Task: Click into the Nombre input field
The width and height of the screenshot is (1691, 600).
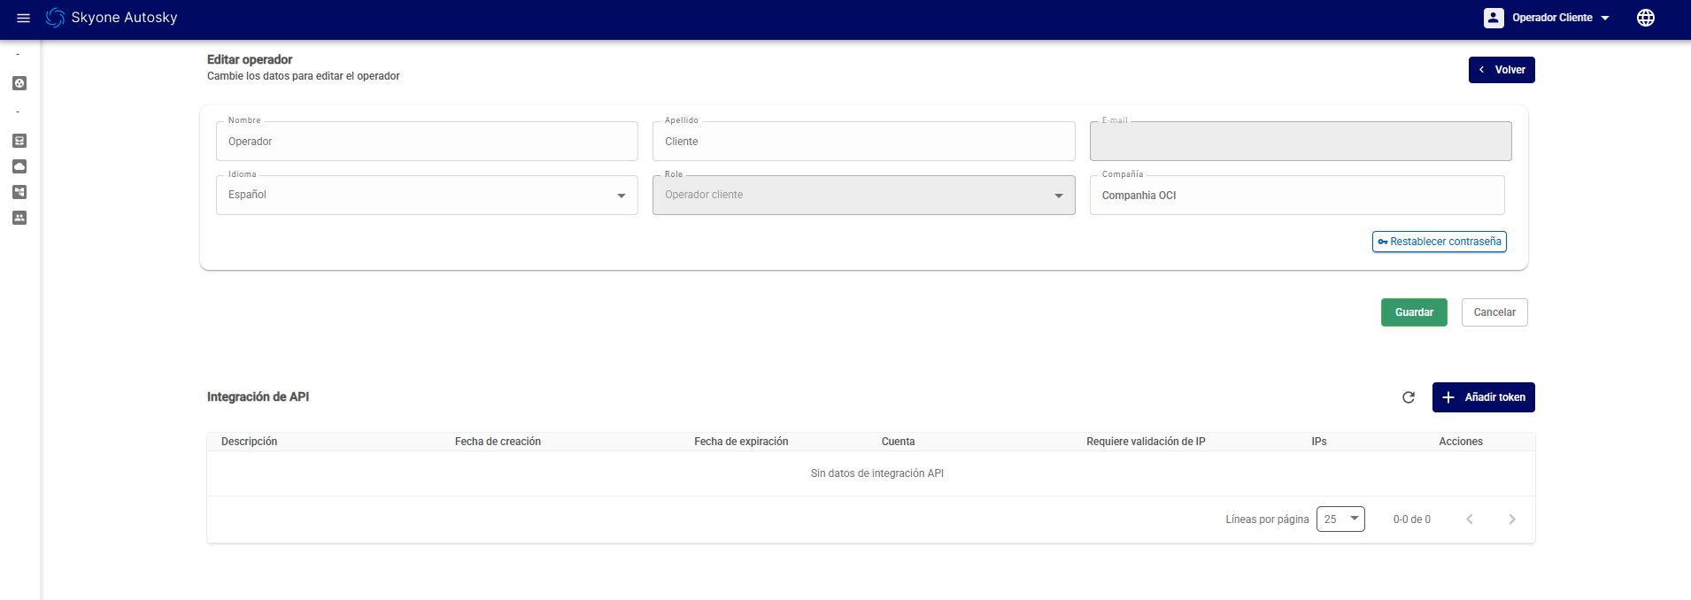Action: coord(427,142)
